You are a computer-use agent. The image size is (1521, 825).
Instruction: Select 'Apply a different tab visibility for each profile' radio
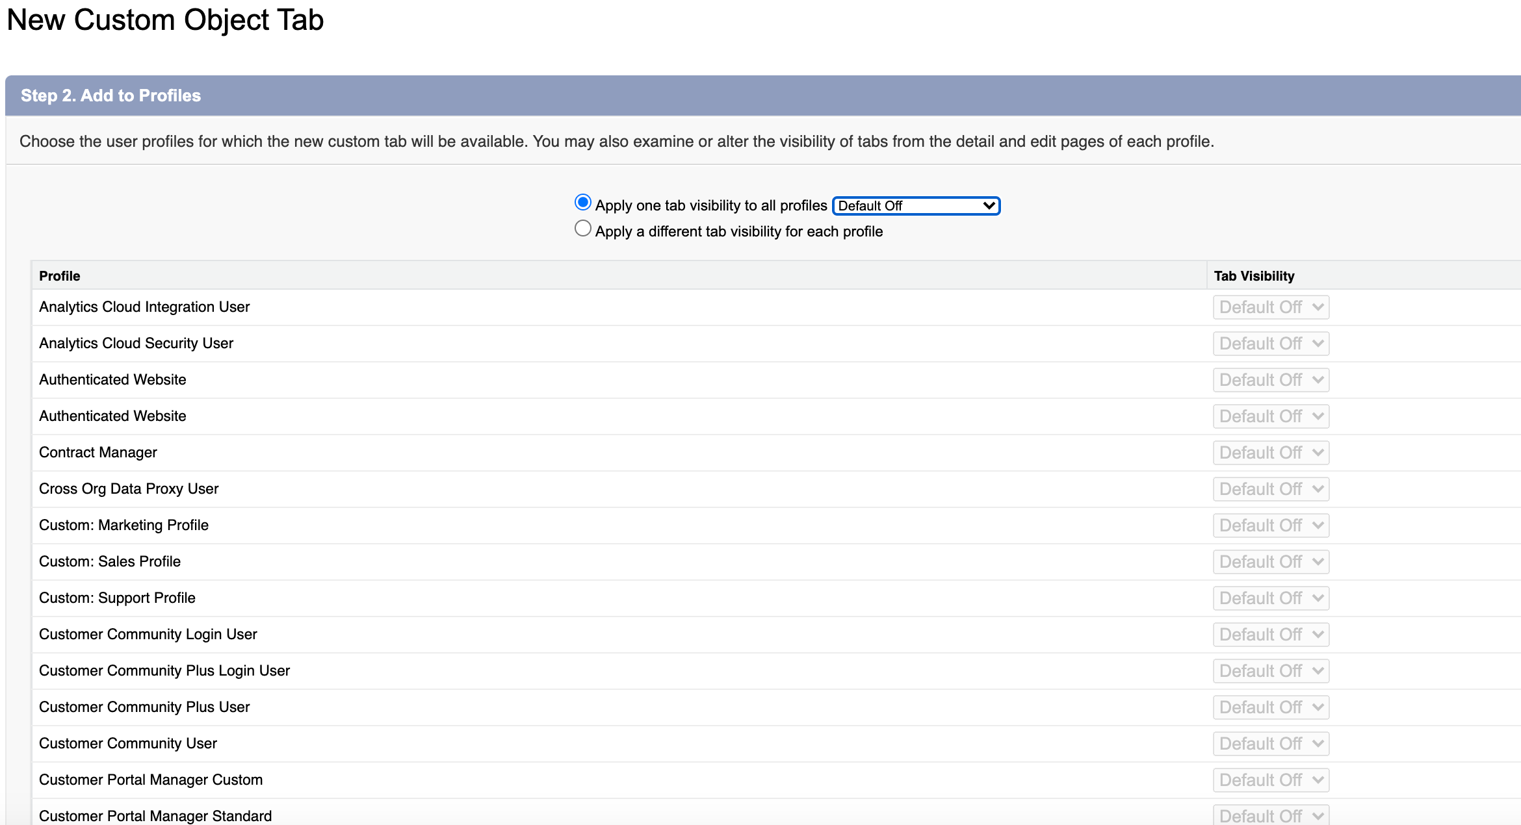(x=583, y=229)
